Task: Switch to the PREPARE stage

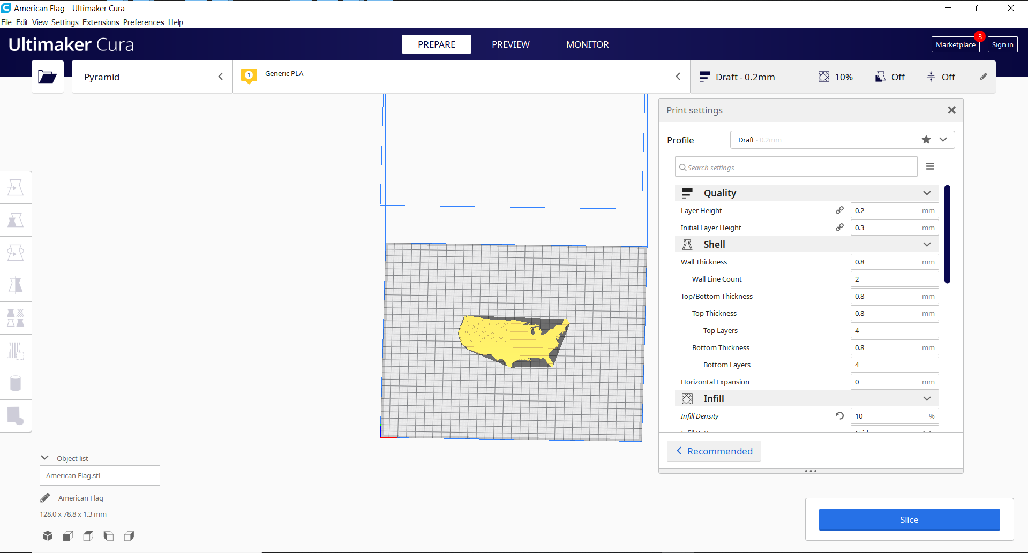Action: (x=437, y=44)
